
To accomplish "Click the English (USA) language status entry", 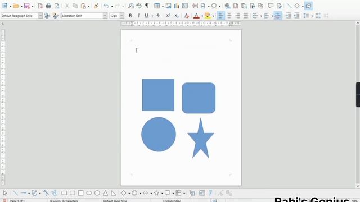I will (x=172, y=201).
